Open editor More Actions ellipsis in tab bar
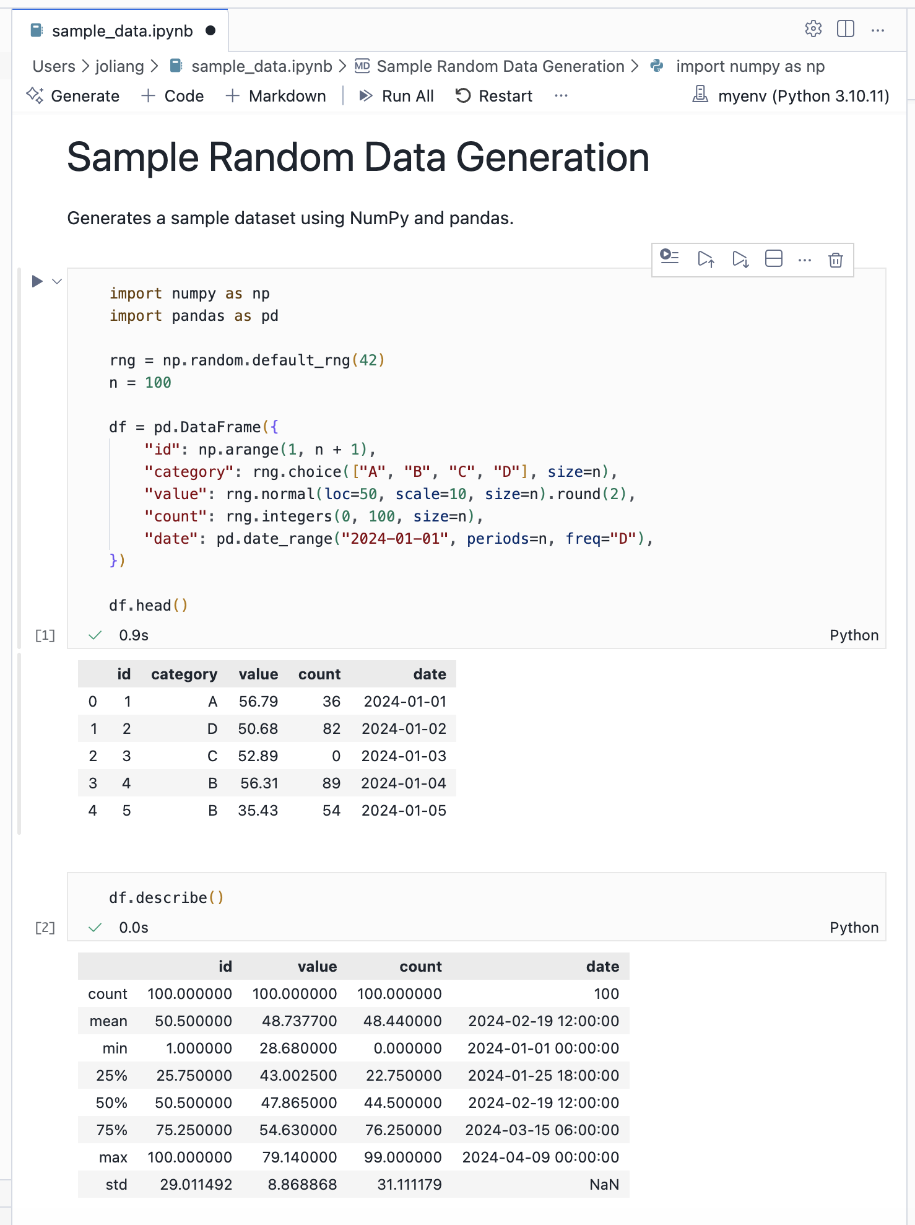 coord(877,30)
